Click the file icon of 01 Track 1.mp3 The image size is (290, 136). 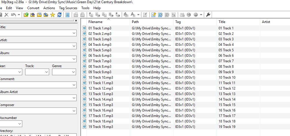point(84,28)
